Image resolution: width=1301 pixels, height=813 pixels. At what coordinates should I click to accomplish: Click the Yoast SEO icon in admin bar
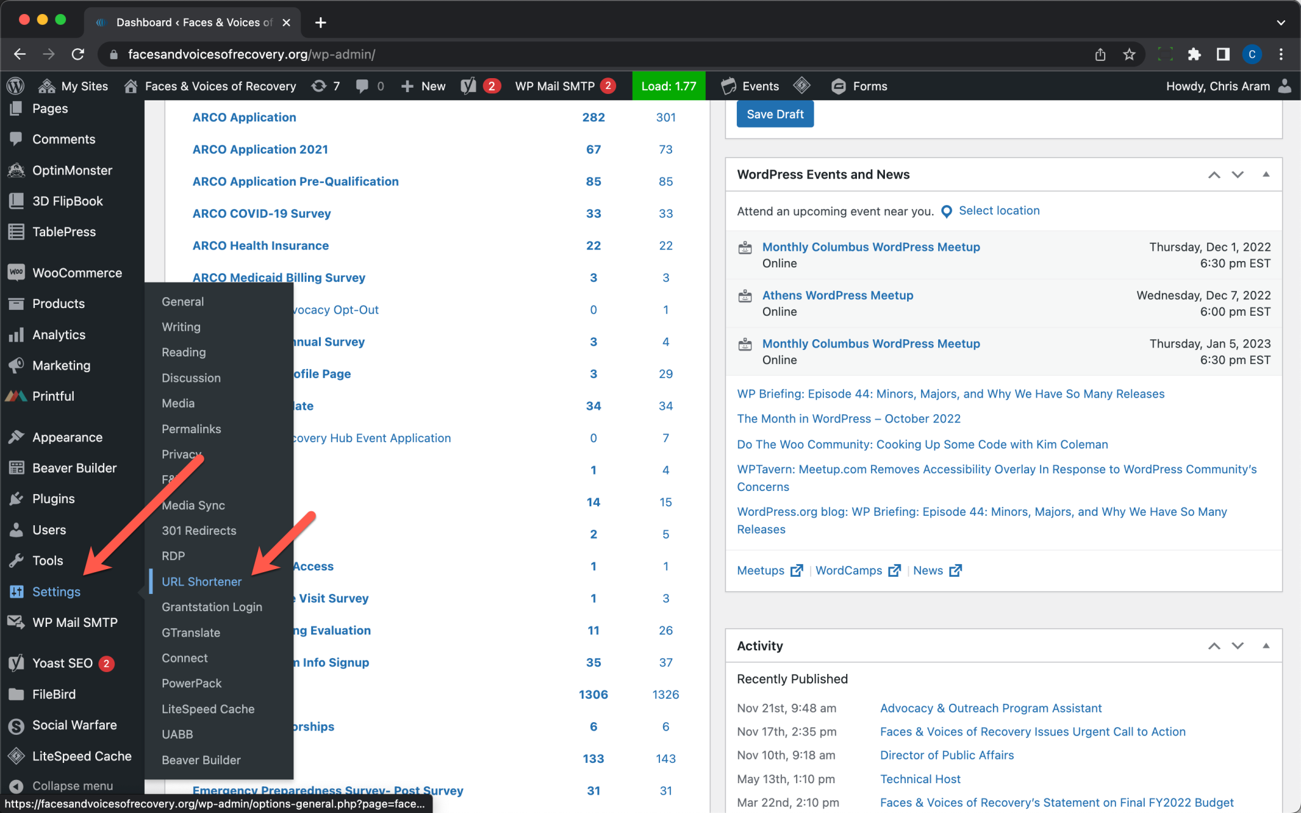[469, 86]
